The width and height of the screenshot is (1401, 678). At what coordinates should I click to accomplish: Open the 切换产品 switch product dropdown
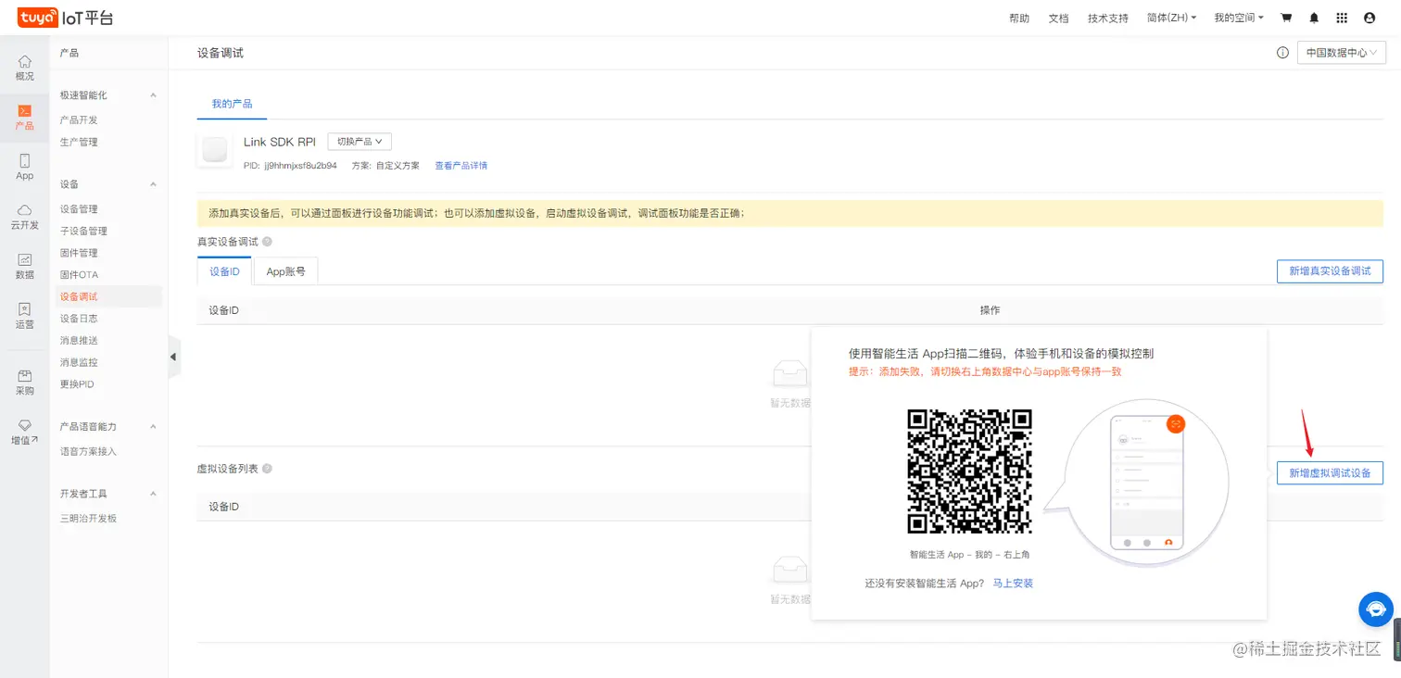coord(360,142)
